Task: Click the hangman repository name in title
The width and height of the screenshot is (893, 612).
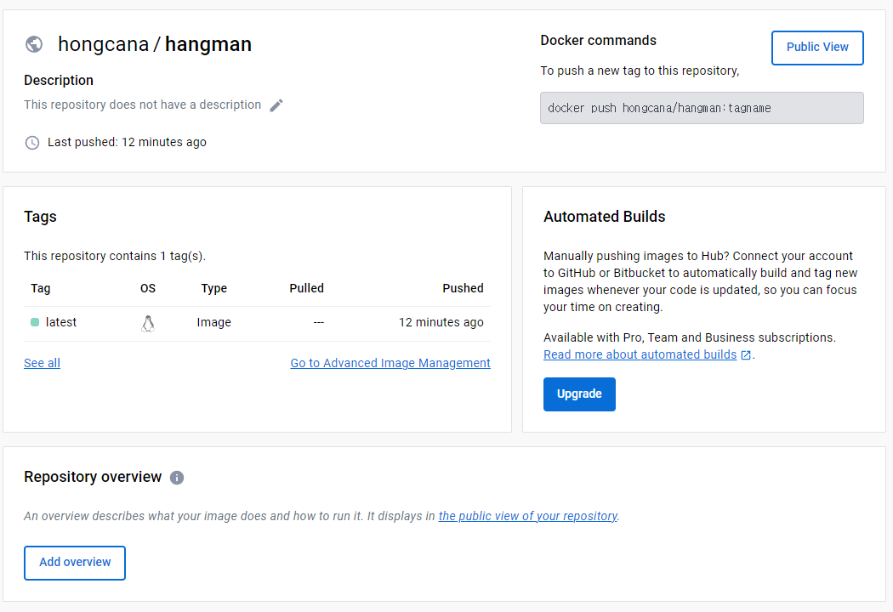Action: click(x=208, y=44)
